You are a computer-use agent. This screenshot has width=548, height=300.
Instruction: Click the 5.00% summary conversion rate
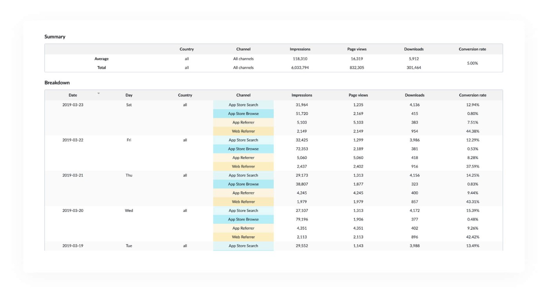pos(472,63)
